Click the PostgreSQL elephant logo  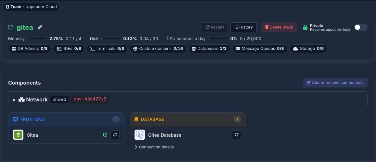(139, 135)
